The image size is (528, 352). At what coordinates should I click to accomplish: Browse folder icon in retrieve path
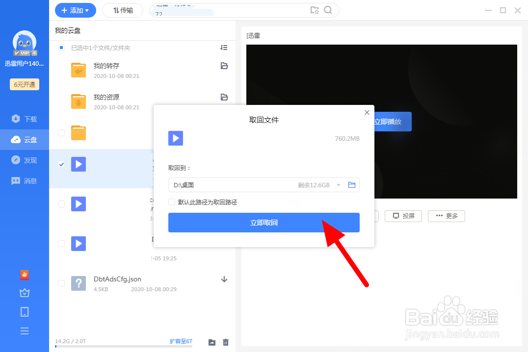pyautogui.click(x=352, y=185)
